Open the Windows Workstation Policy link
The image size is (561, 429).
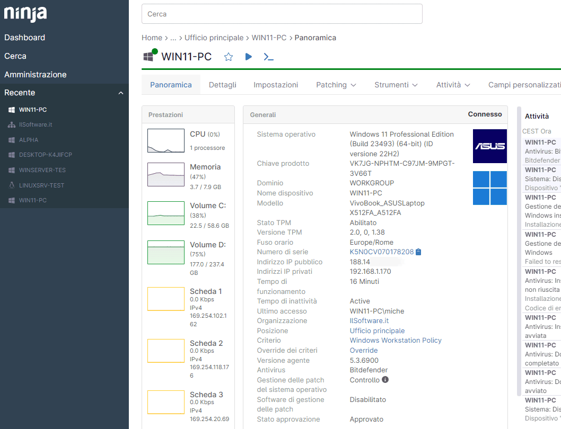click(x=396, y=341)
